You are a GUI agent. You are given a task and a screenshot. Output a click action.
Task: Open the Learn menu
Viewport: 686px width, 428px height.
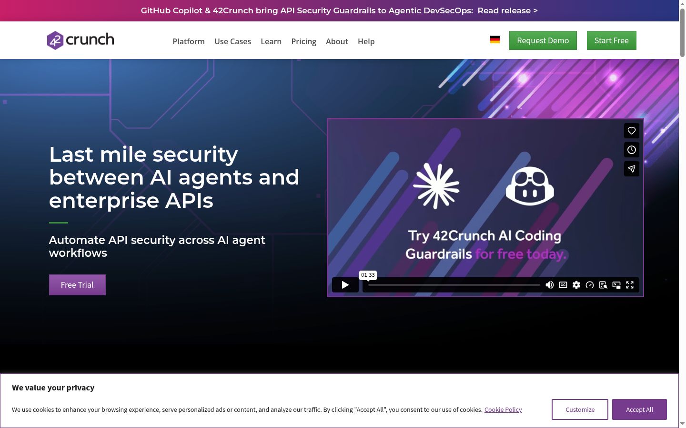point(271,41)
